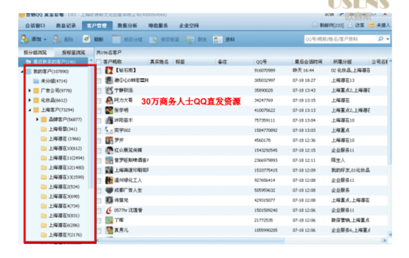409x258 pixels.
Task: Click the customer search input field
Action: click(340, 39)
